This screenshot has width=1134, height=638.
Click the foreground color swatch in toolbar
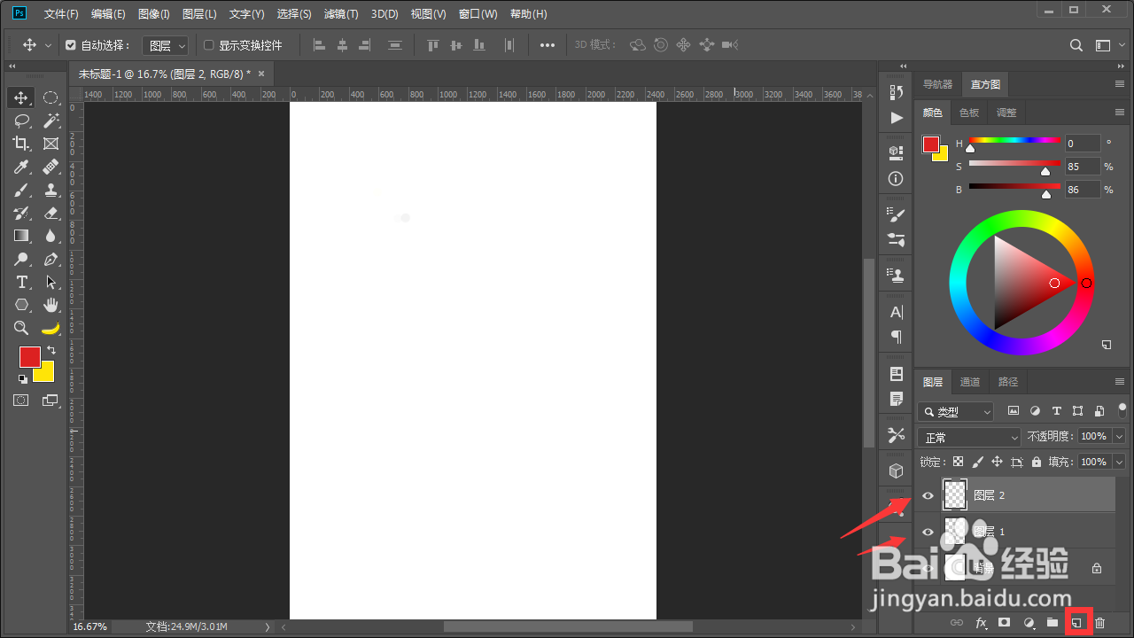[30, 357]
